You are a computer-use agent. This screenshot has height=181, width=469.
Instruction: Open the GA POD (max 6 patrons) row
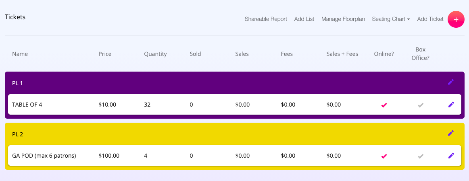[x=235, y=155]
